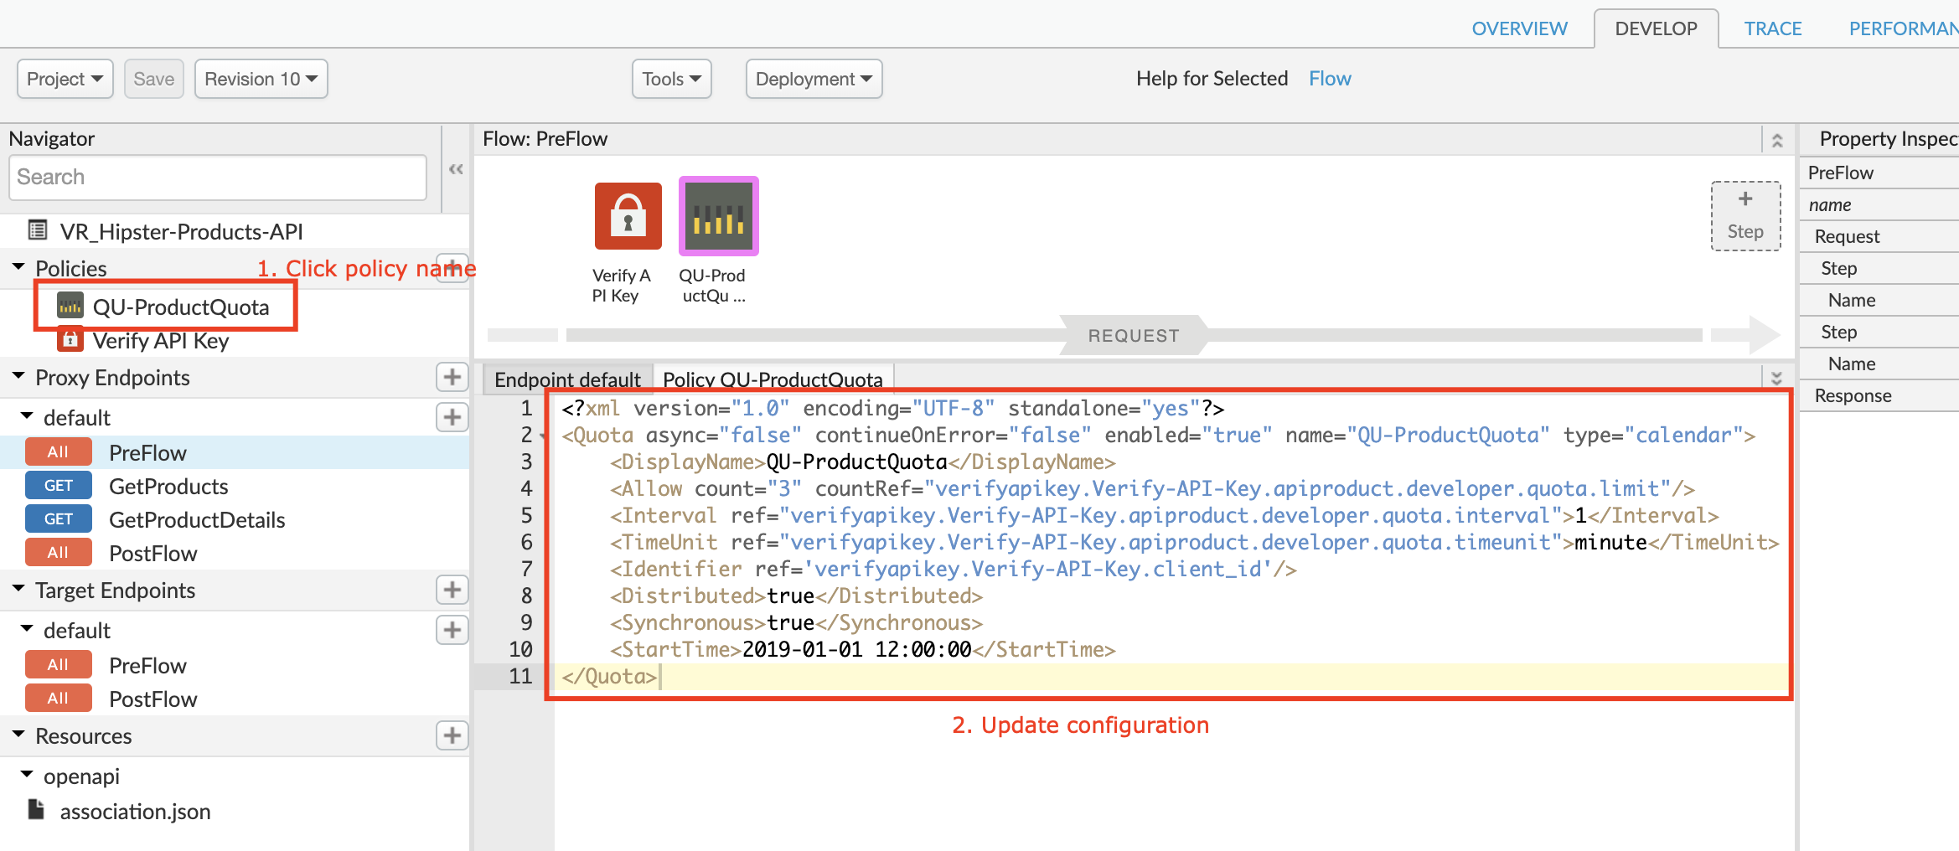Click the association.json file icon
Screen dimensions: 1959x851
click(x=36, y=809)
